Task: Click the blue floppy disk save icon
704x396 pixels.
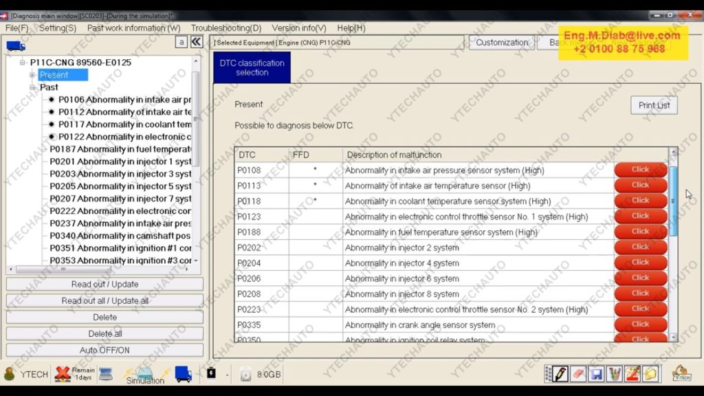Action: [597, 374]
